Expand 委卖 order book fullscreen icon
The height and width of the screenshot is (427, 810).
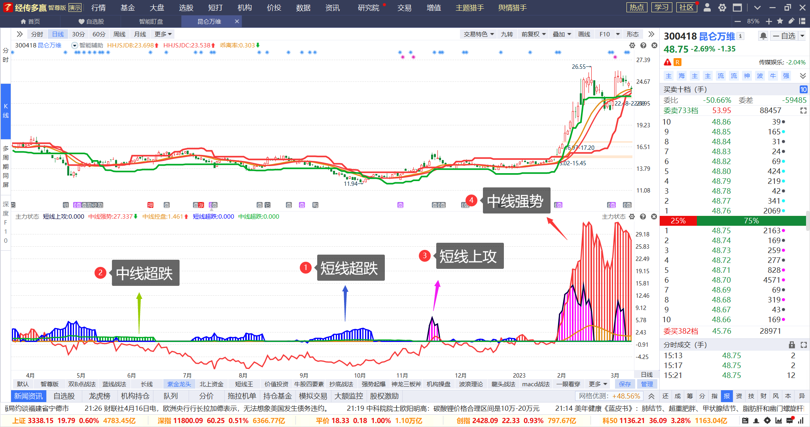[x=803, y=111]
